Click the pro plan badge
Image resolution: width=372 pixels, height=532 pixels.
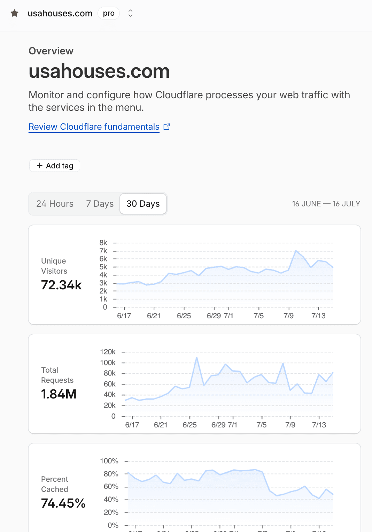pyautogui.click(x=109, y=13)
